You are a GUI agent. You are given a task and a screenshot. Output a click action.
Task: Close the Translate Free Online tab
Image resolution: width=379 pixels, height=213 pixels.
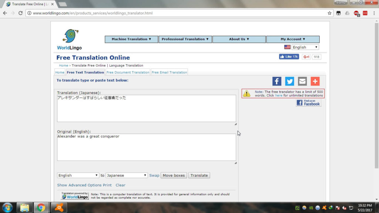pos(53,4)
